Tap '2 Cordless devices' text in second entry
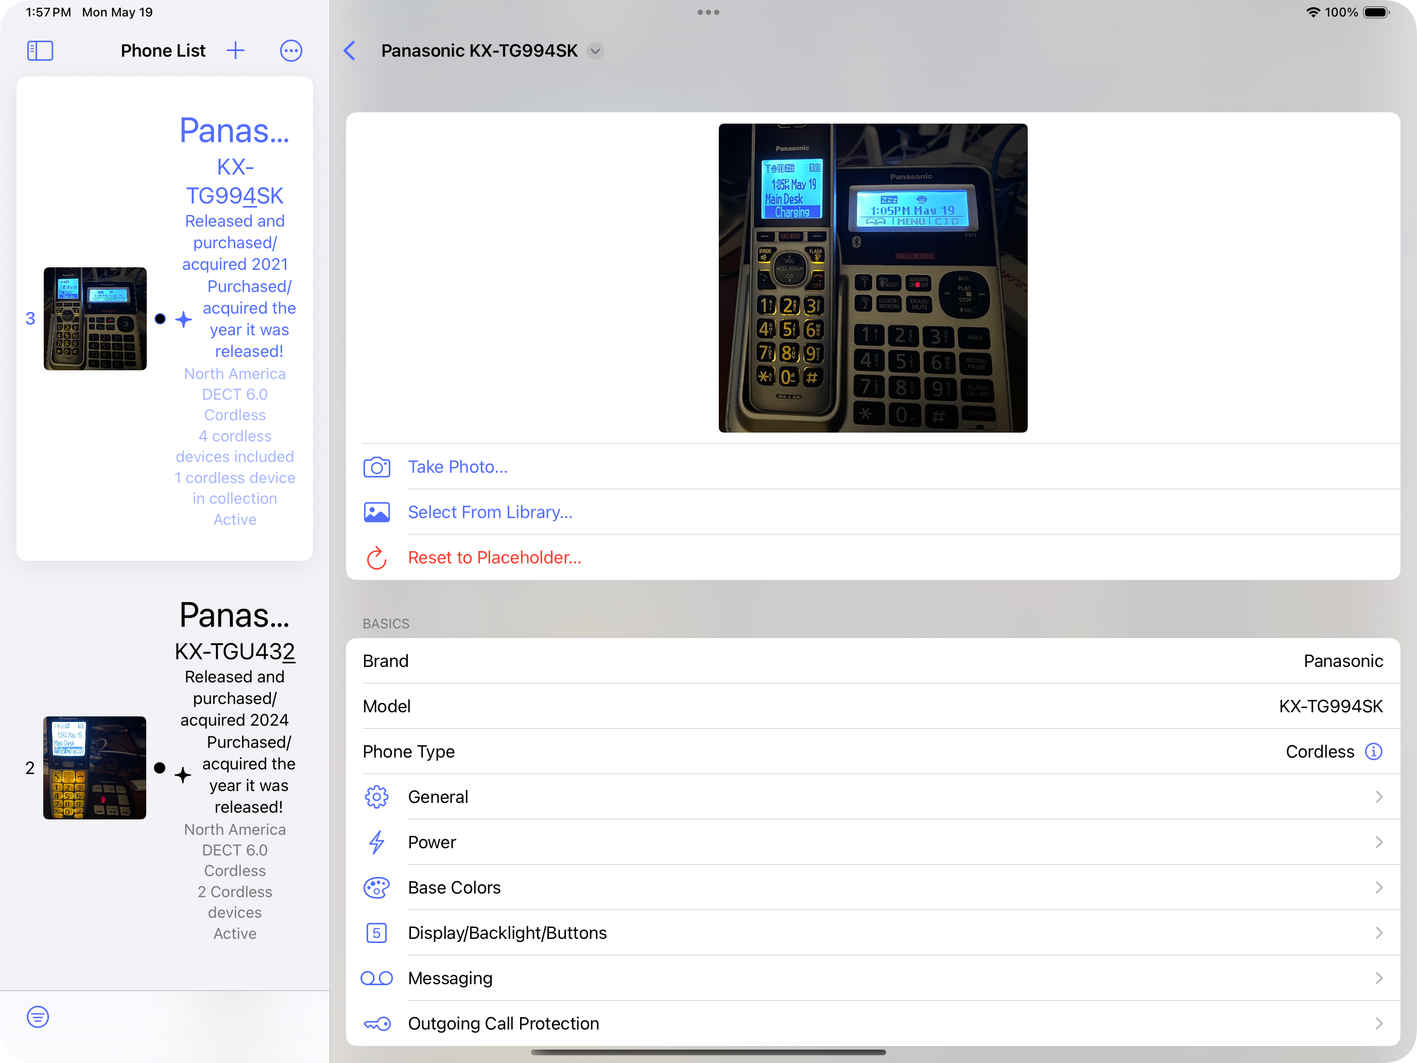The height and width of the screenshot is (1063, 1417). (x=234, y=902)
